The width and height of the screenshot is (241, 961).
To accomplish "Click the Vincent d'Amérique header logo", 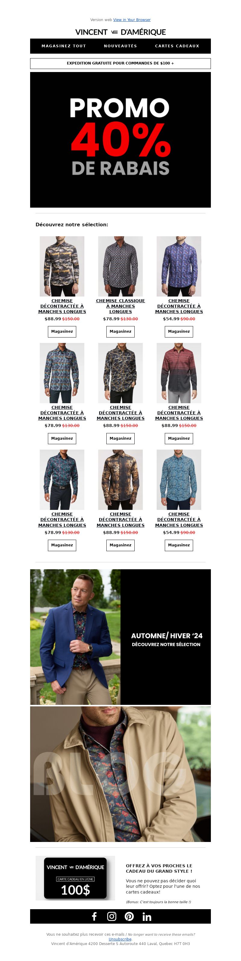I will tap(120, 32).
